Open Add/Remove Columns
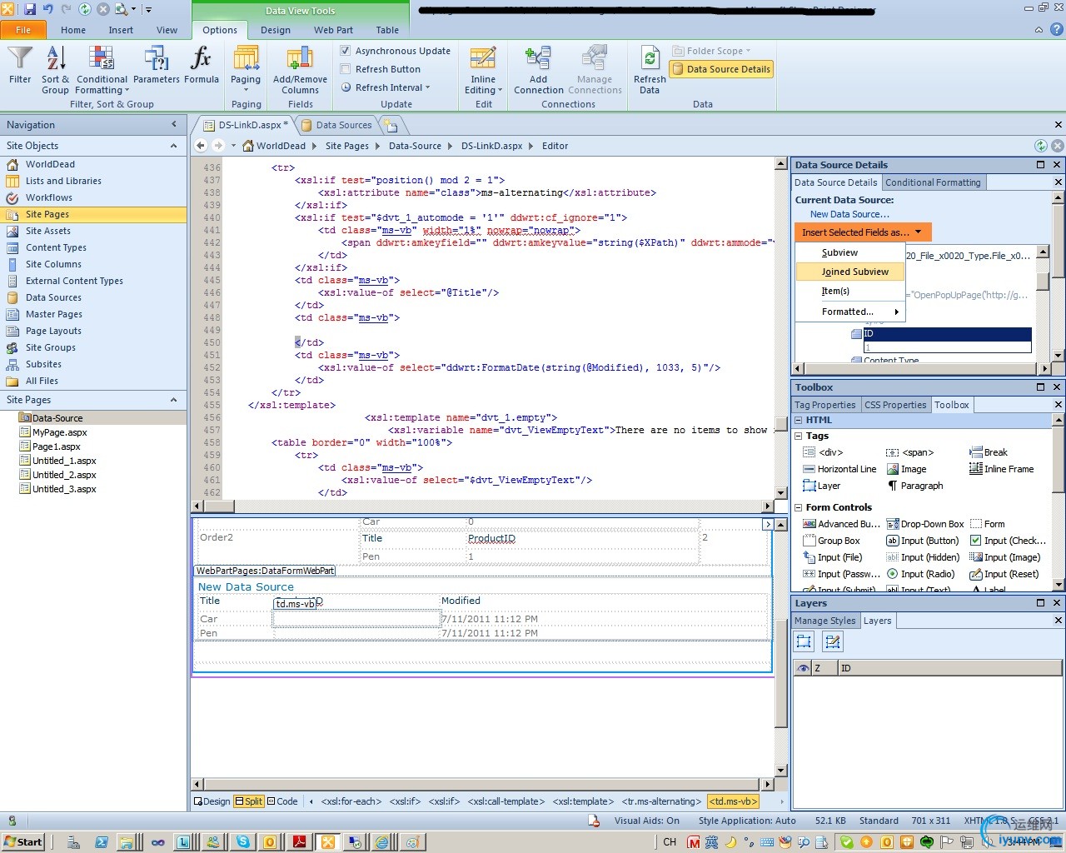The height and width of the screenshot is (853, 1066). pos(300,69)
